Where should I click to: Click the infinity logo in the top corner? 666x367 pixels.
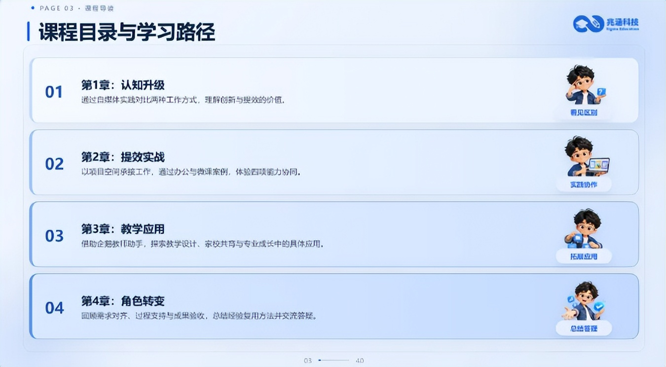click(x=589, y=24)
